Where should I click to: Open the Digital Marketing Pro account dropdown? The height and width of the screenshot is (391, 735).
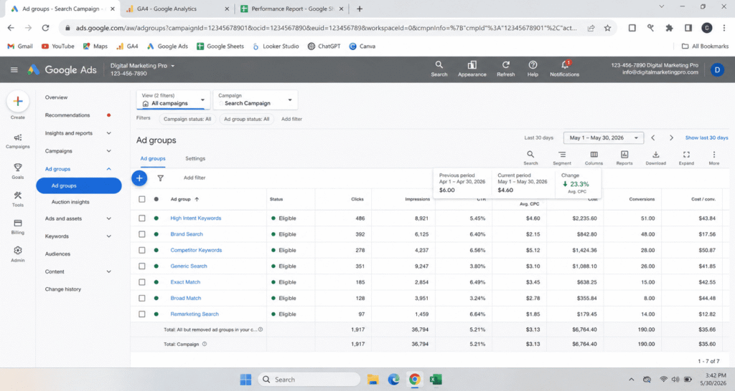click(143, 66)
